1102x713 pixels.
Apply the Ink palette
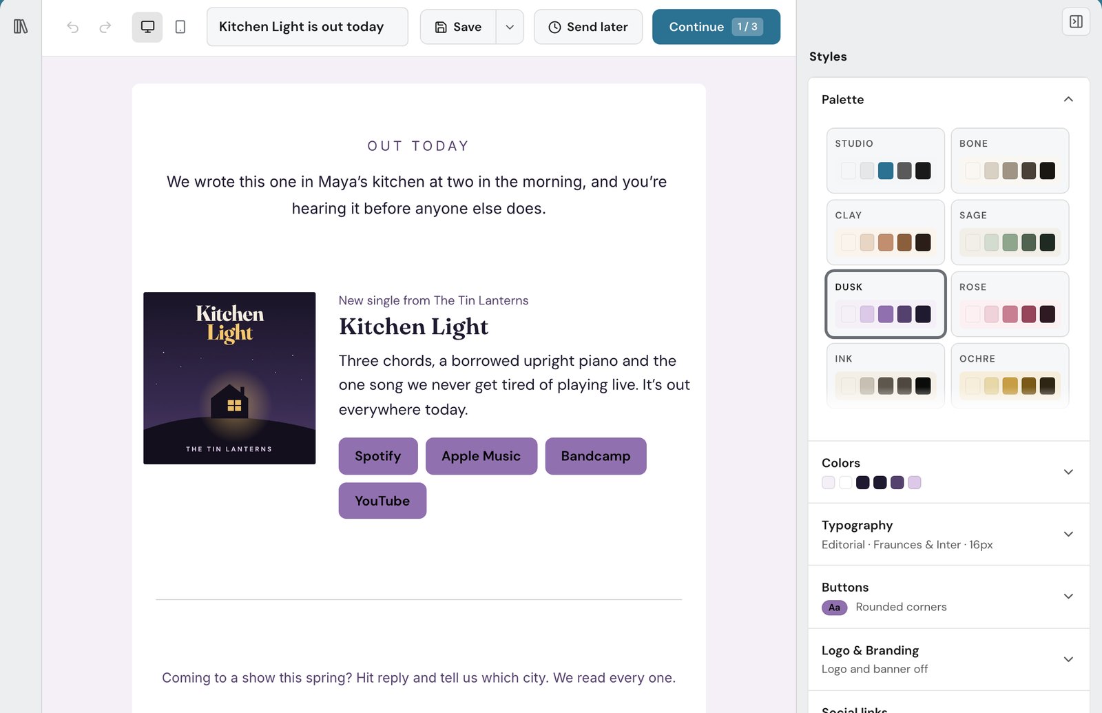pos(886,375)
